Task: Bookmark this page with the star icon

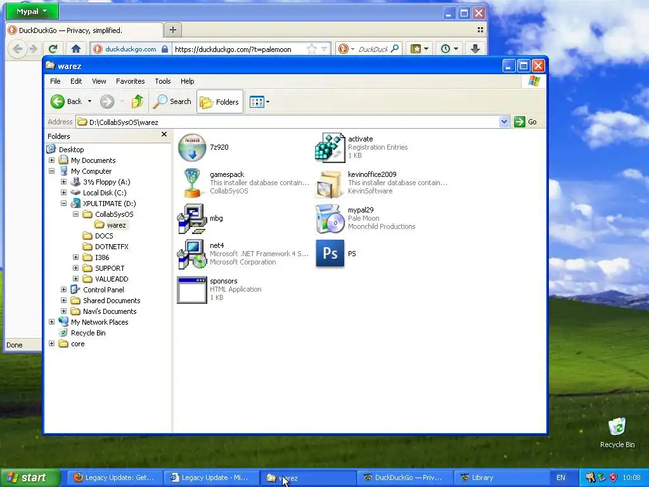Action: coord(312,49)
